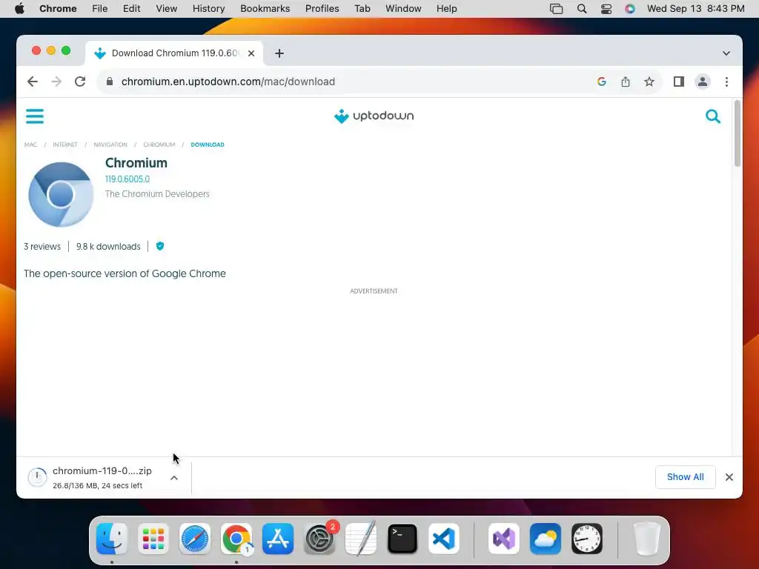Screen dimensions: 759x569
Task: Open the Bookmarks menu
Action: coord(265,9)
